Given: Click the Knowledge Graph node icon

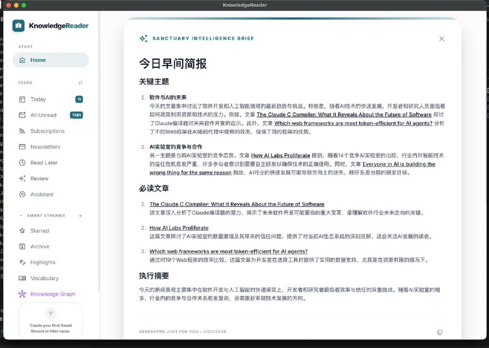Looking at the screenshot, I should 22,294.
